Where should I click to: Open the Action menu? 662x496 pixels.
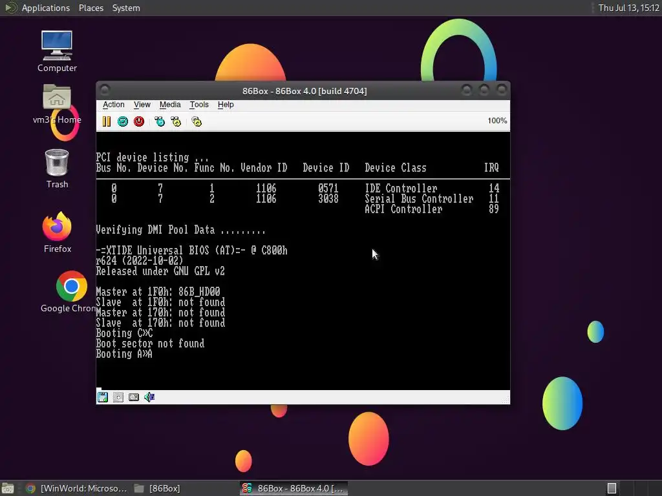pos(114,105)
